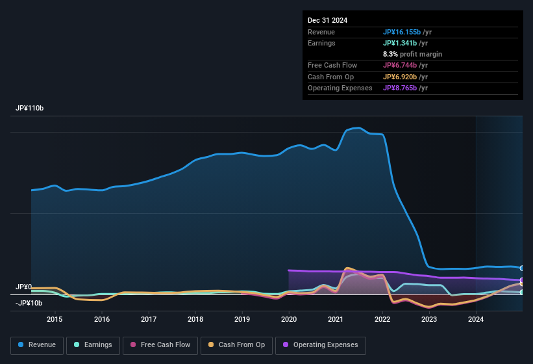Click the Cash From Op row label in tooltip
The width and height of the screenshot is (533, 364).
[330, 77]
